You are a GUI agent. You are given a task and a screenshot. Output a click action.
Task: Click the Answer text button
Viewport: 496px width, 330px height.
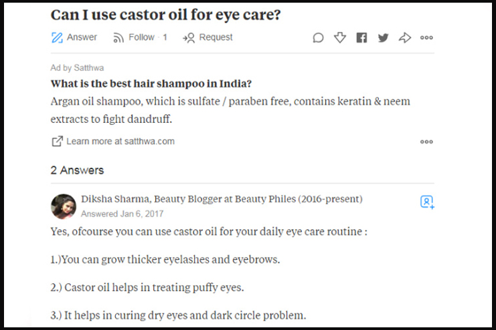(82, 37)
